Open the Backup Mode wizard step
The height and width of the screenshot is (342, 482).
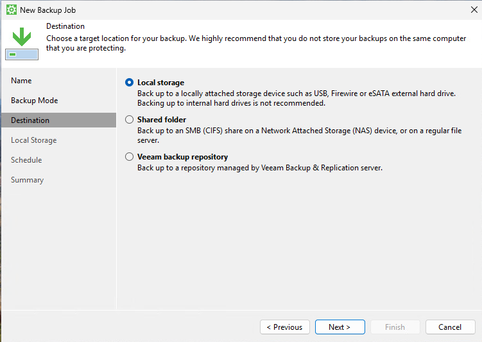[x=35, y=101]
